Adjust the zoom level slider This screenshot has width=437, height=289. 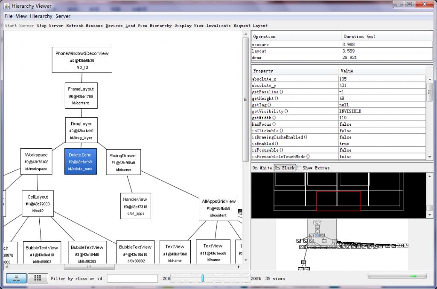coord(203,278)
